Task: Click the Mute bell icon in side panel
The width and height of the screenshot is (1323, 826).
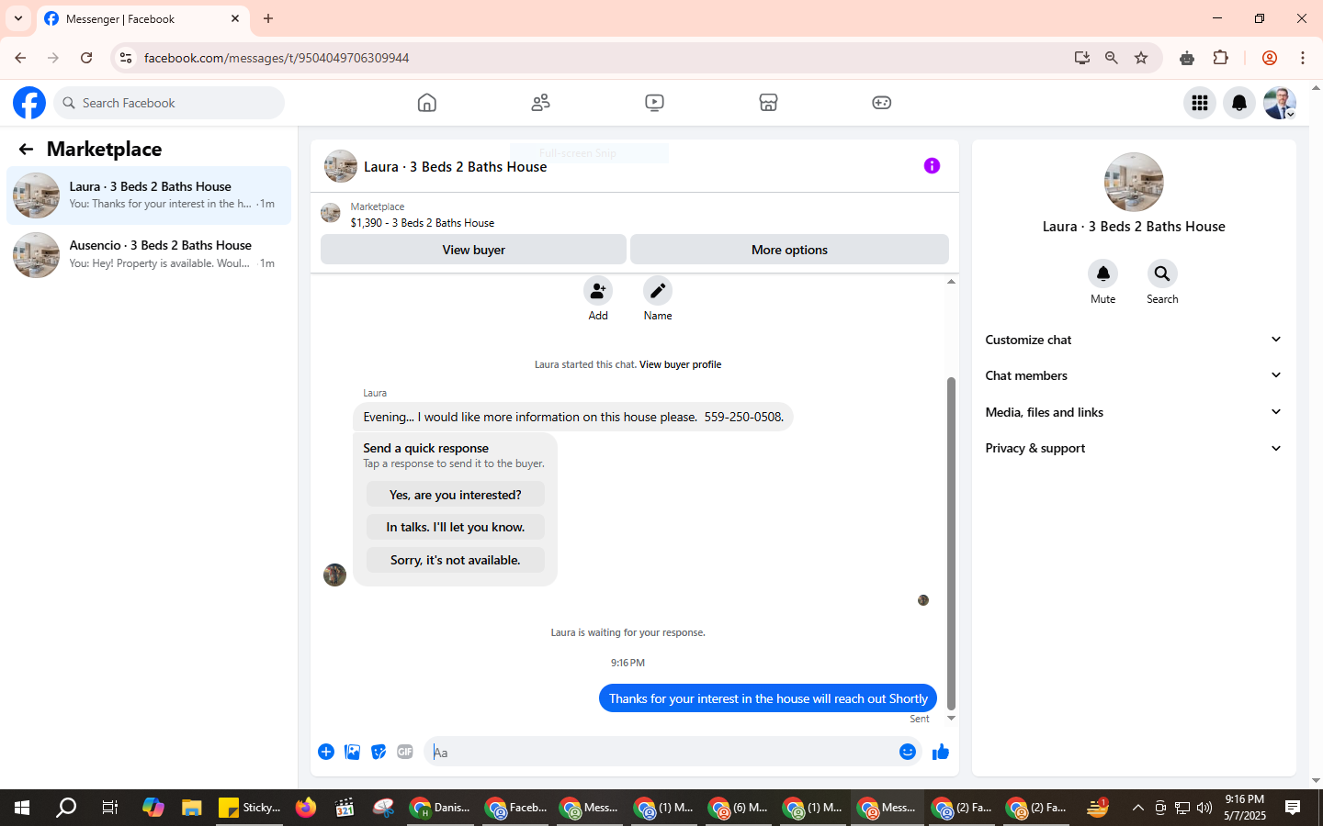Action: point(1102,273)
